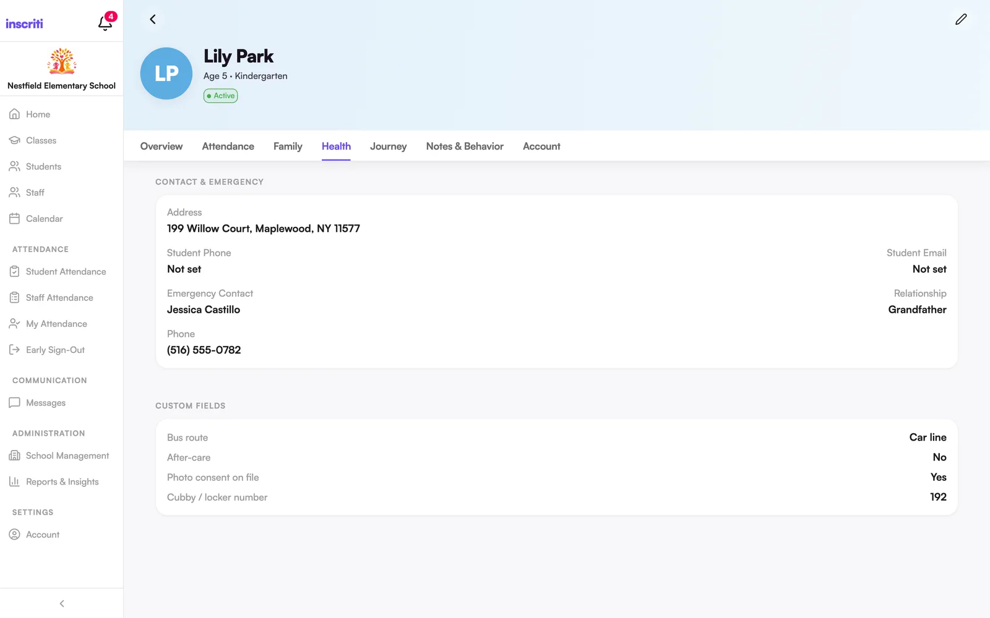Screen dimensions: 990x618
Task: Click the Account tab in profile
Action: click(541, 146)
